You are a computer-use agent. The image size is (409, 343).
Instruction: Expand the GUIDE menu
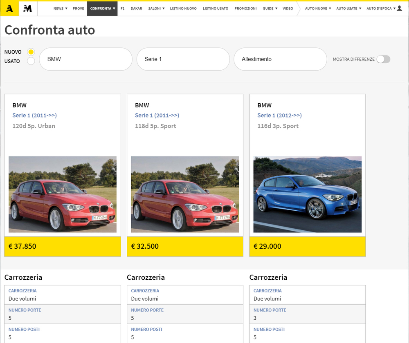pos(270,9)
